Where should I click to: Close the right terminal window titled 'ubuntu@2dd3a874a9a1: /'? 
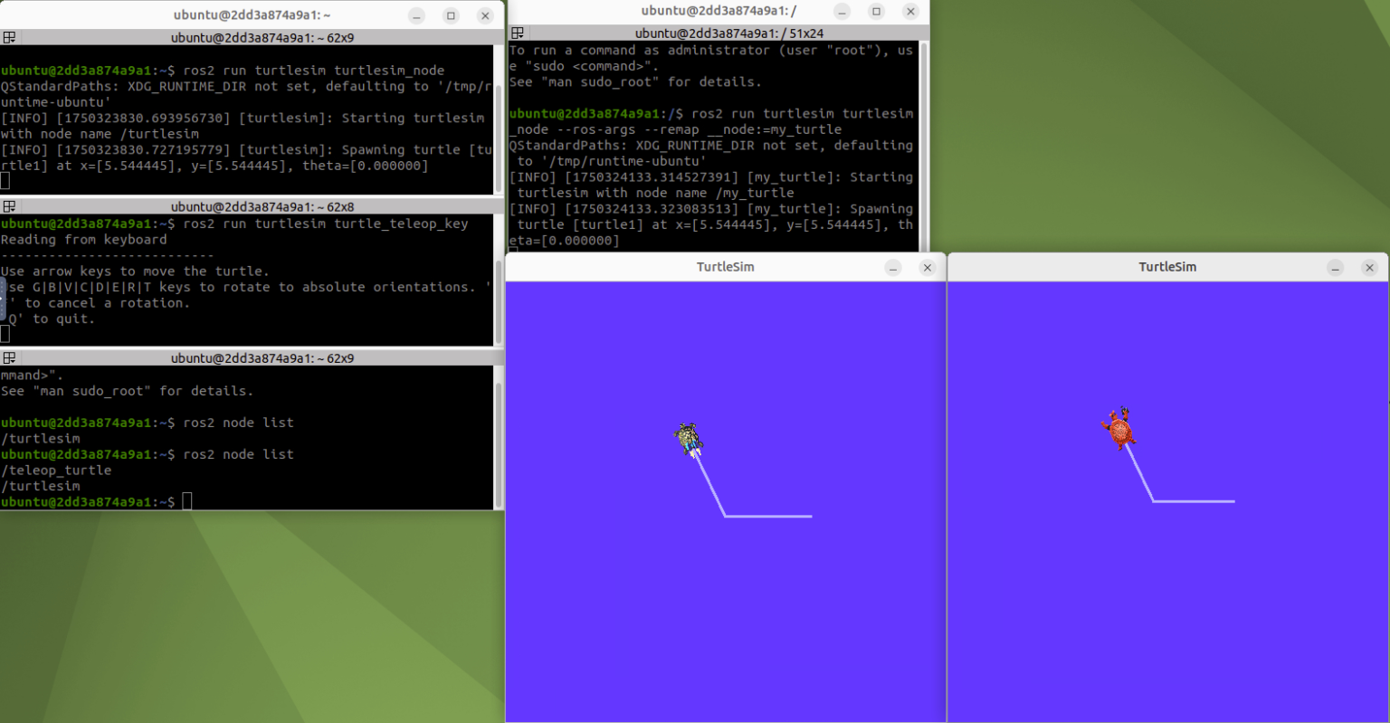(910, 11)
